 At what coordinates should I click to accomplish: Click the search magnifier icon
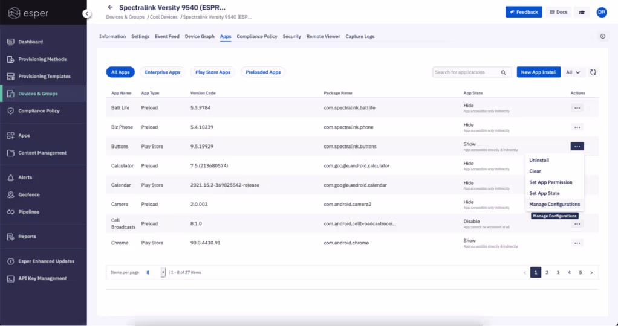503,72
